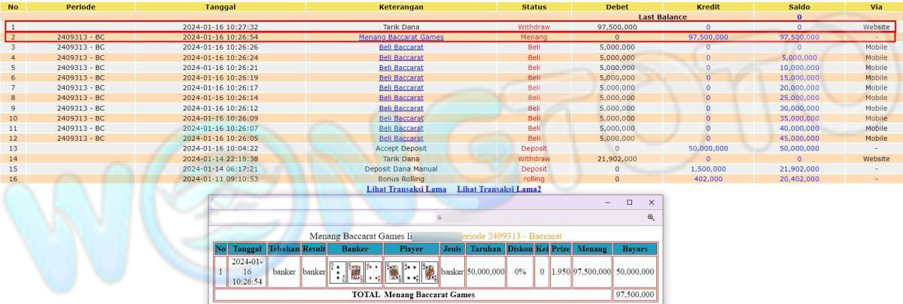
Task: Click the last Player card image
Action: pos(429,272)
